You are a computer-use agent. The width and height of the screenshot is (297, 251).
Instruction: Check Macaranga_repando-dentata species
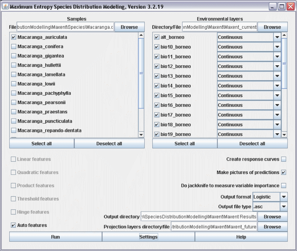(14, 130)
